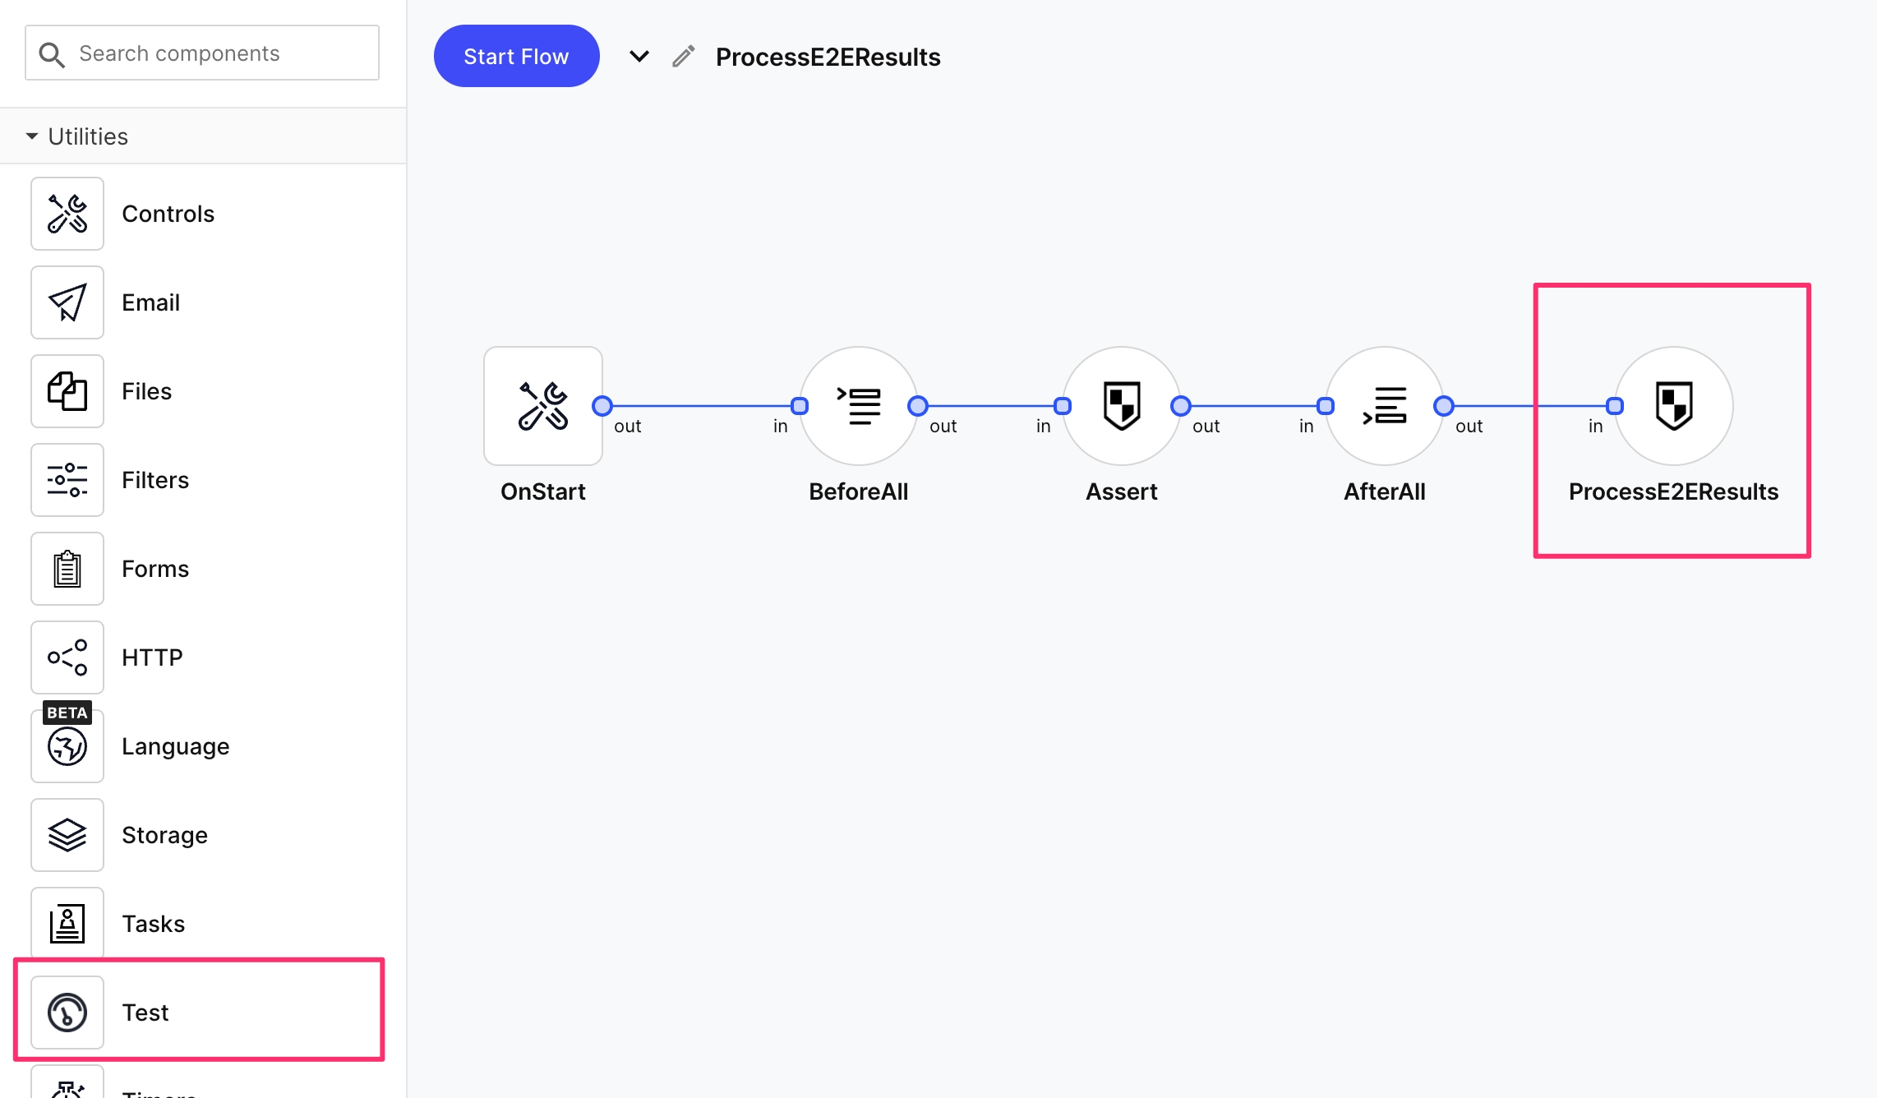This screenshot has width=1877, height=1098.
Task: Click the Forms clipboard icon
Action: coord(67,569)
